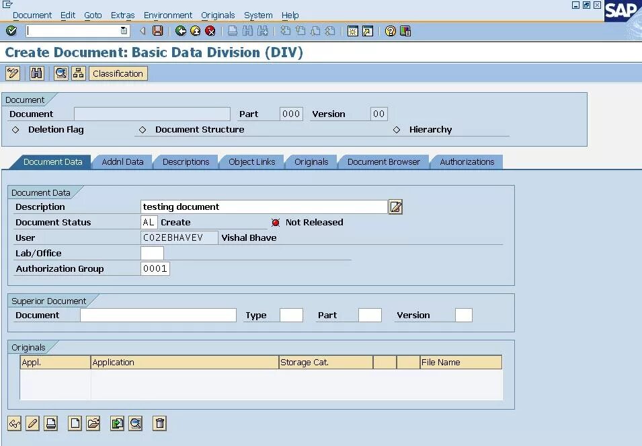Click the First Page icon
The height and width of the screenshot is (446, 642).
(286, 31)
